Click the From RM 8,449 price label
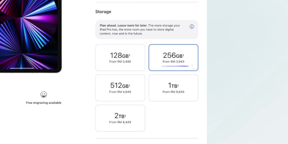The height and width of the screenshot is (144, 288). click(x=120, y=122)
